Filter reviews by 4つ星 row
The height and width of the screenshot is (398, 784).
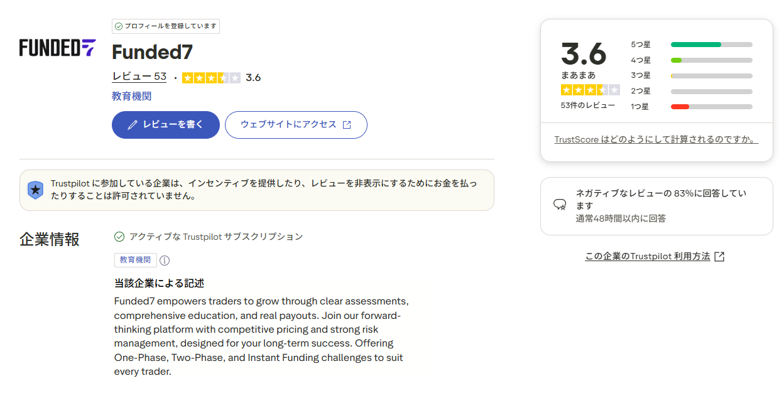click(x=691, y=60)
